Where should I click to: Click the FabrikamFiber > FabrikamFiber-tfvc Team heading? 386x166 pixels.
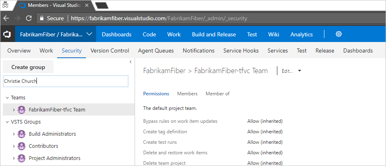(x=205, y=71)
